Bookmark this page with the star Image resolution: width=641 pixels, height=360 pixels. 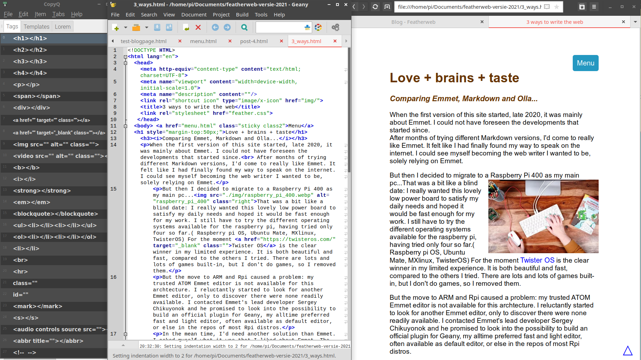point(556,7)
